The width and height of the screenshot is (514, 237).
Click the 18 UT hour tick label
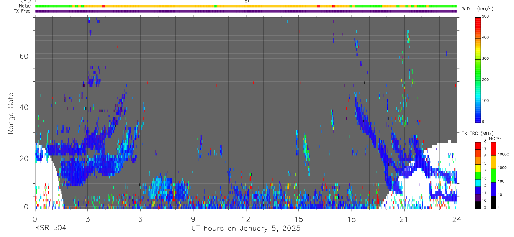click(351, 219)
